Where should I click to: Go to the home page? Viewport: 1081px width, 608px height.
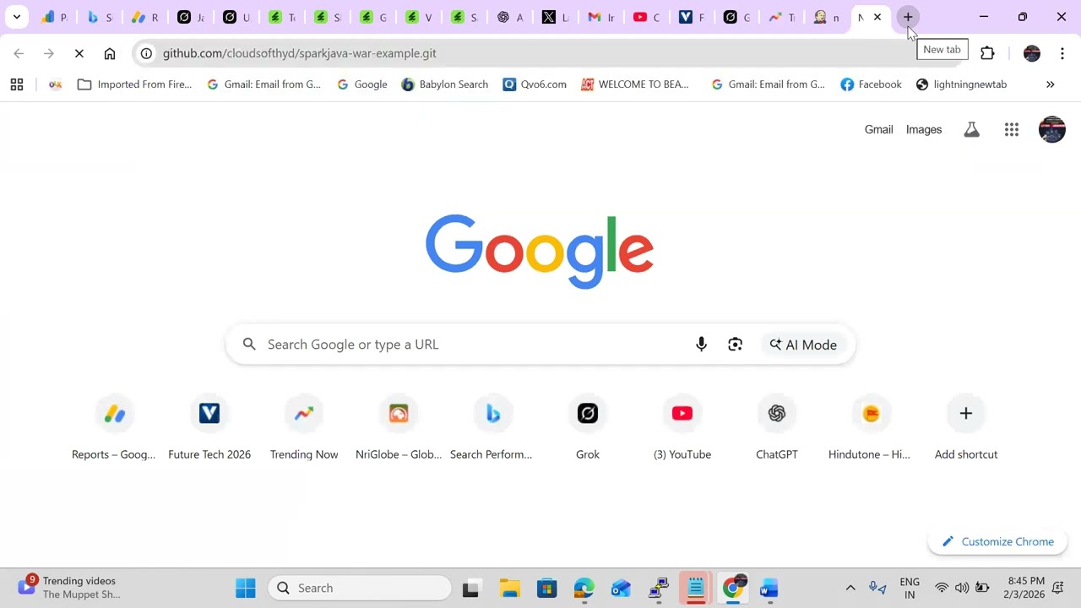(x=110, y=53)
